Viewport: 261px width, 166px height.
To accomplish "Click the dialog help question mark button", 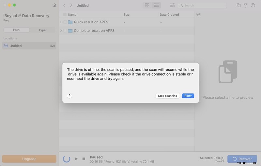I will (69, 96).
